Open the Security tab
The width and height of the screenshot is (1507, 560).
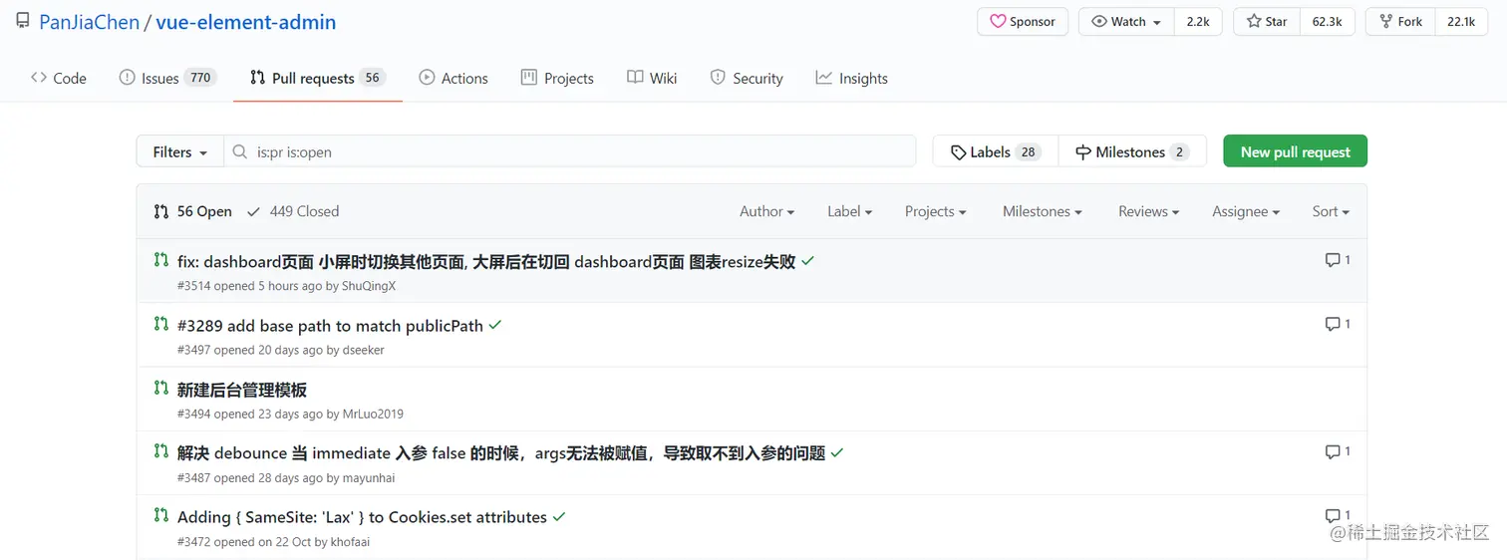click(747, 78)
